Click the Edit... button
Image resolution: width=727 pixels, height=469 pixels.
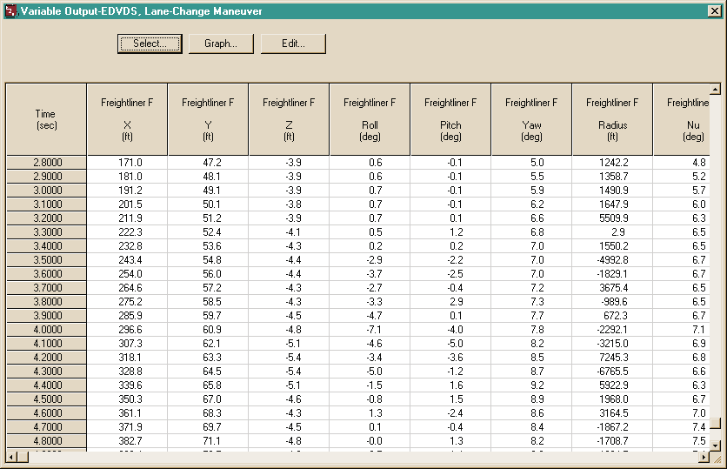pos(293,44)
